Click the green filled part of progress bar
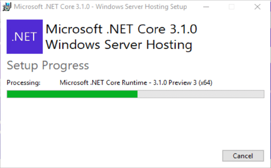Image resolution: width=271 pixels, height=168 pixels. [x=72, y=94]
